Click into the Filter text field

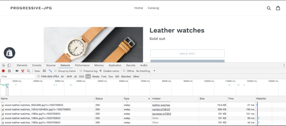pos(17,76)
